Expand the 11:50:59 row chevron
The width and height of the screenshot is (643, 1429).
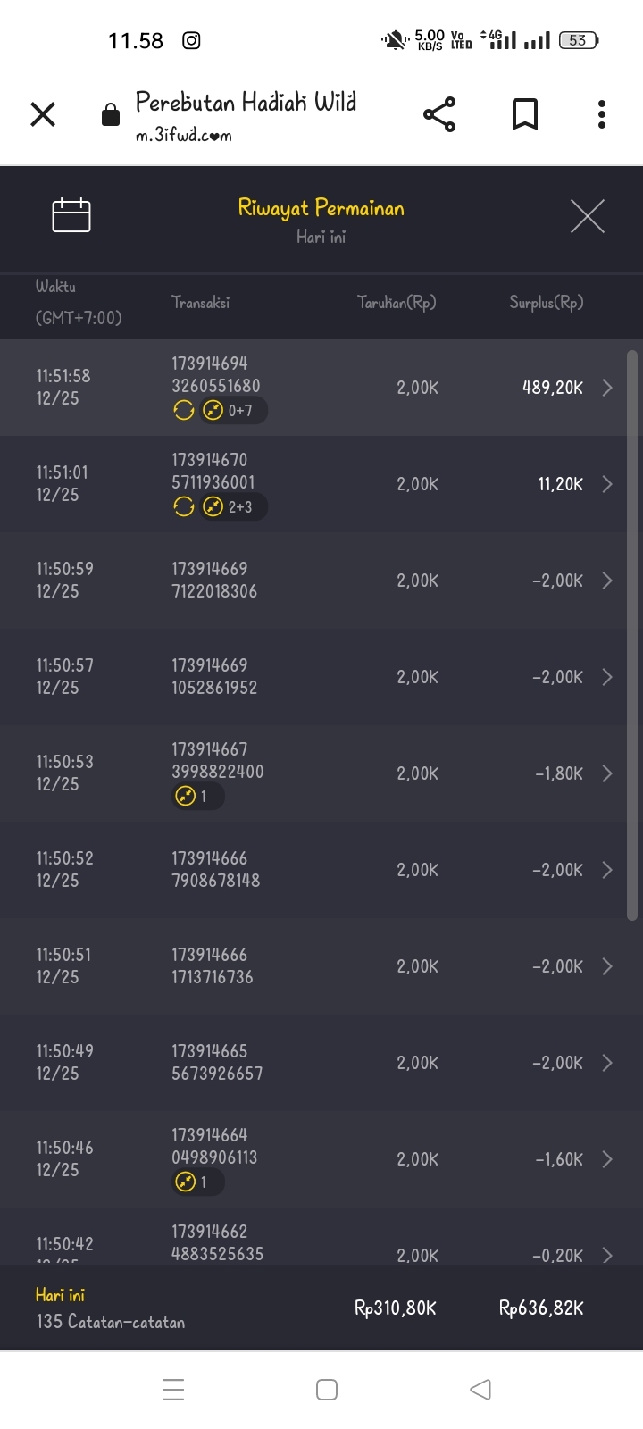coord(607,581)
